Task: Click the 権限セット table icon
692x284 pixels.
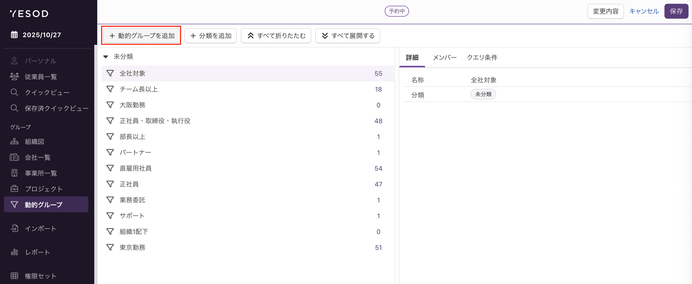Action: [x=14, y=276]
